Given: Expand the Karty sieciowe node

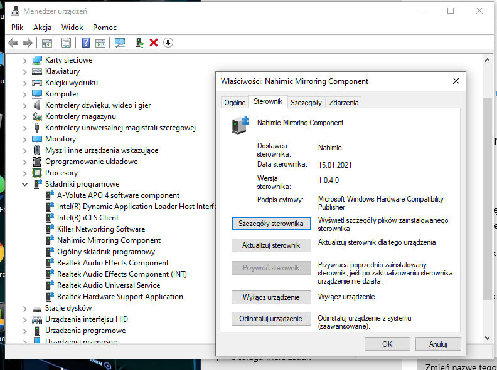Looking at the screenshot, I should pos(24,60).
